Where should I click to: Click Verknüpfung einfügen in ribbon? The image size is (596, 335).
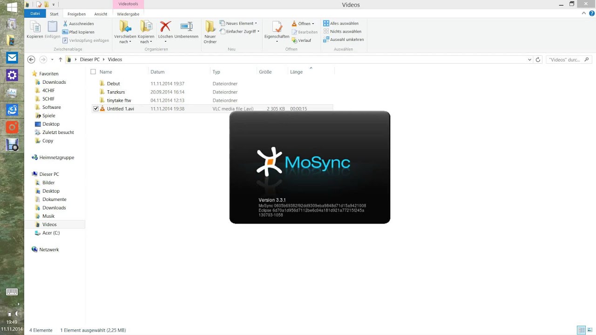tap(86, 40)
